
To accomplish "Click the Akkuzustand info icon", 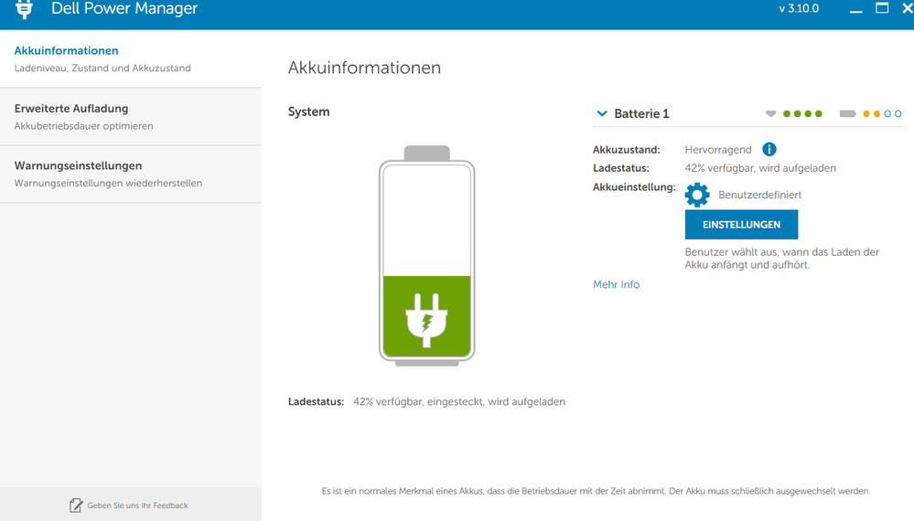I will coord(769,150).
